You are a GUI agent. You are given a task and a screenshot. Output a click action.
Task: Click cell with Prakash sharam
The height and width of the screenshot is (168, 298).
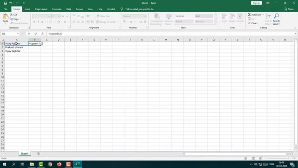point(17,47)
